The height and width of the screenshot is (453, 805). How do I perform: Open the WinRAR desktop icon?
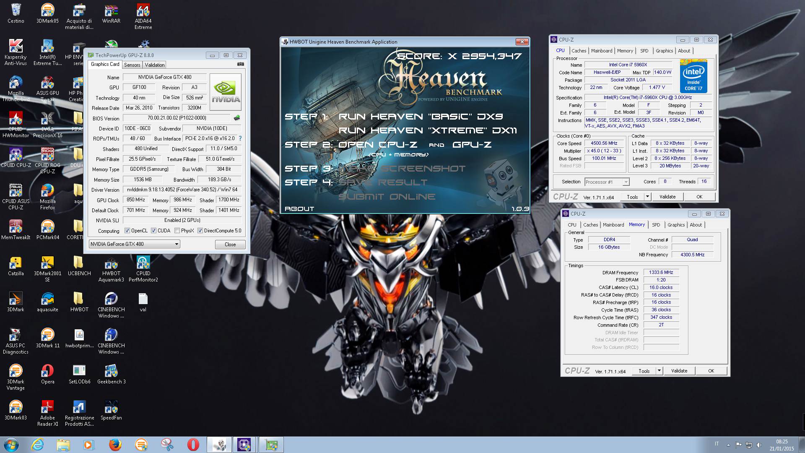111,13
